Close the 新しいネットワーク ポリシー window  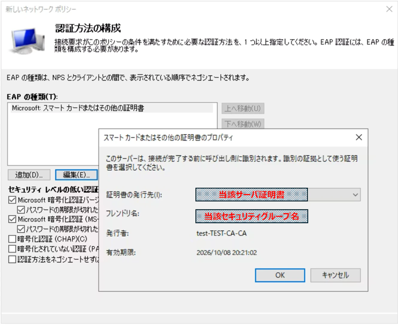click(x=389, y=9)
